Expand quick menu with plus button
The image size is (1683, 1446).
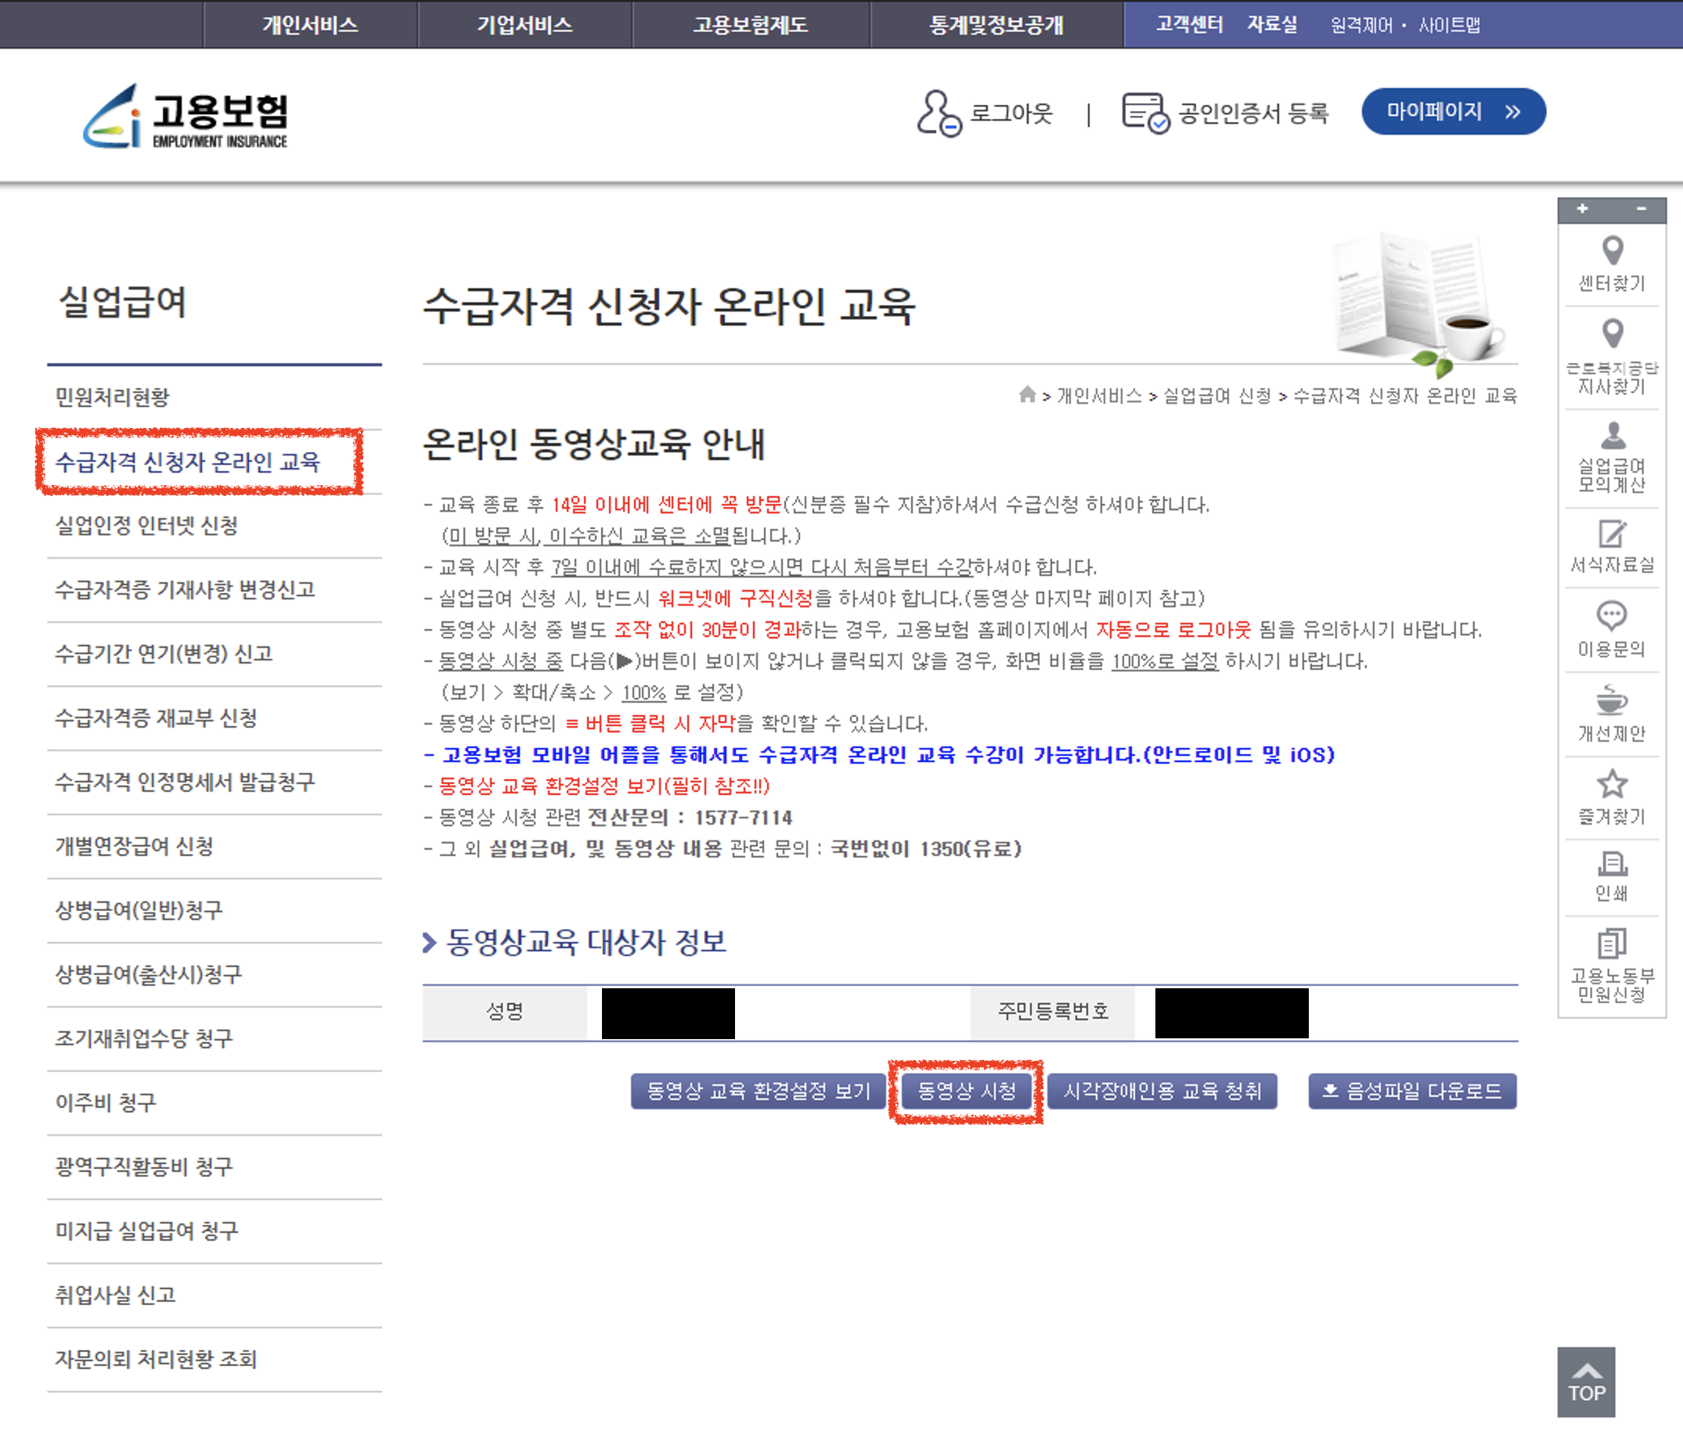pyautogui.click(x=1581, y=210)
